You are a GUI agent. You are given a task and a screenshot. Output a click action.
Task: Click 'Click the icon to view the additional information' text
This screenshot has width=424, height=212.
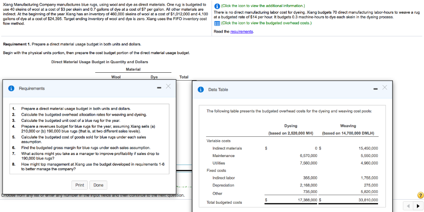click(x=263, y=6)
